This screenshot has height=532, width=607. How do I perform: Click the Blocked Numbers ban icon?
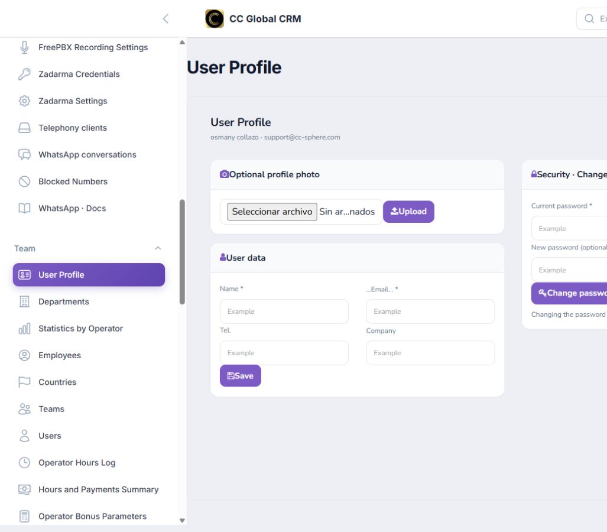click(24, 181)
